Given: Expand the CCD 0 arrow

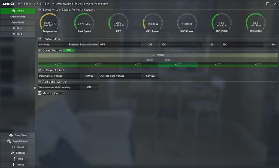Looking at the screenshot, I should coord(153,55).
